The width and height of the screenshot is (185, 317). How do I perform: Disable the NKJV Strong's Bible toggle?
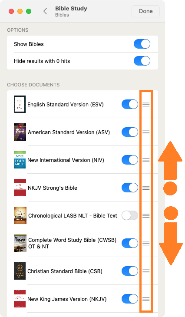130,188
